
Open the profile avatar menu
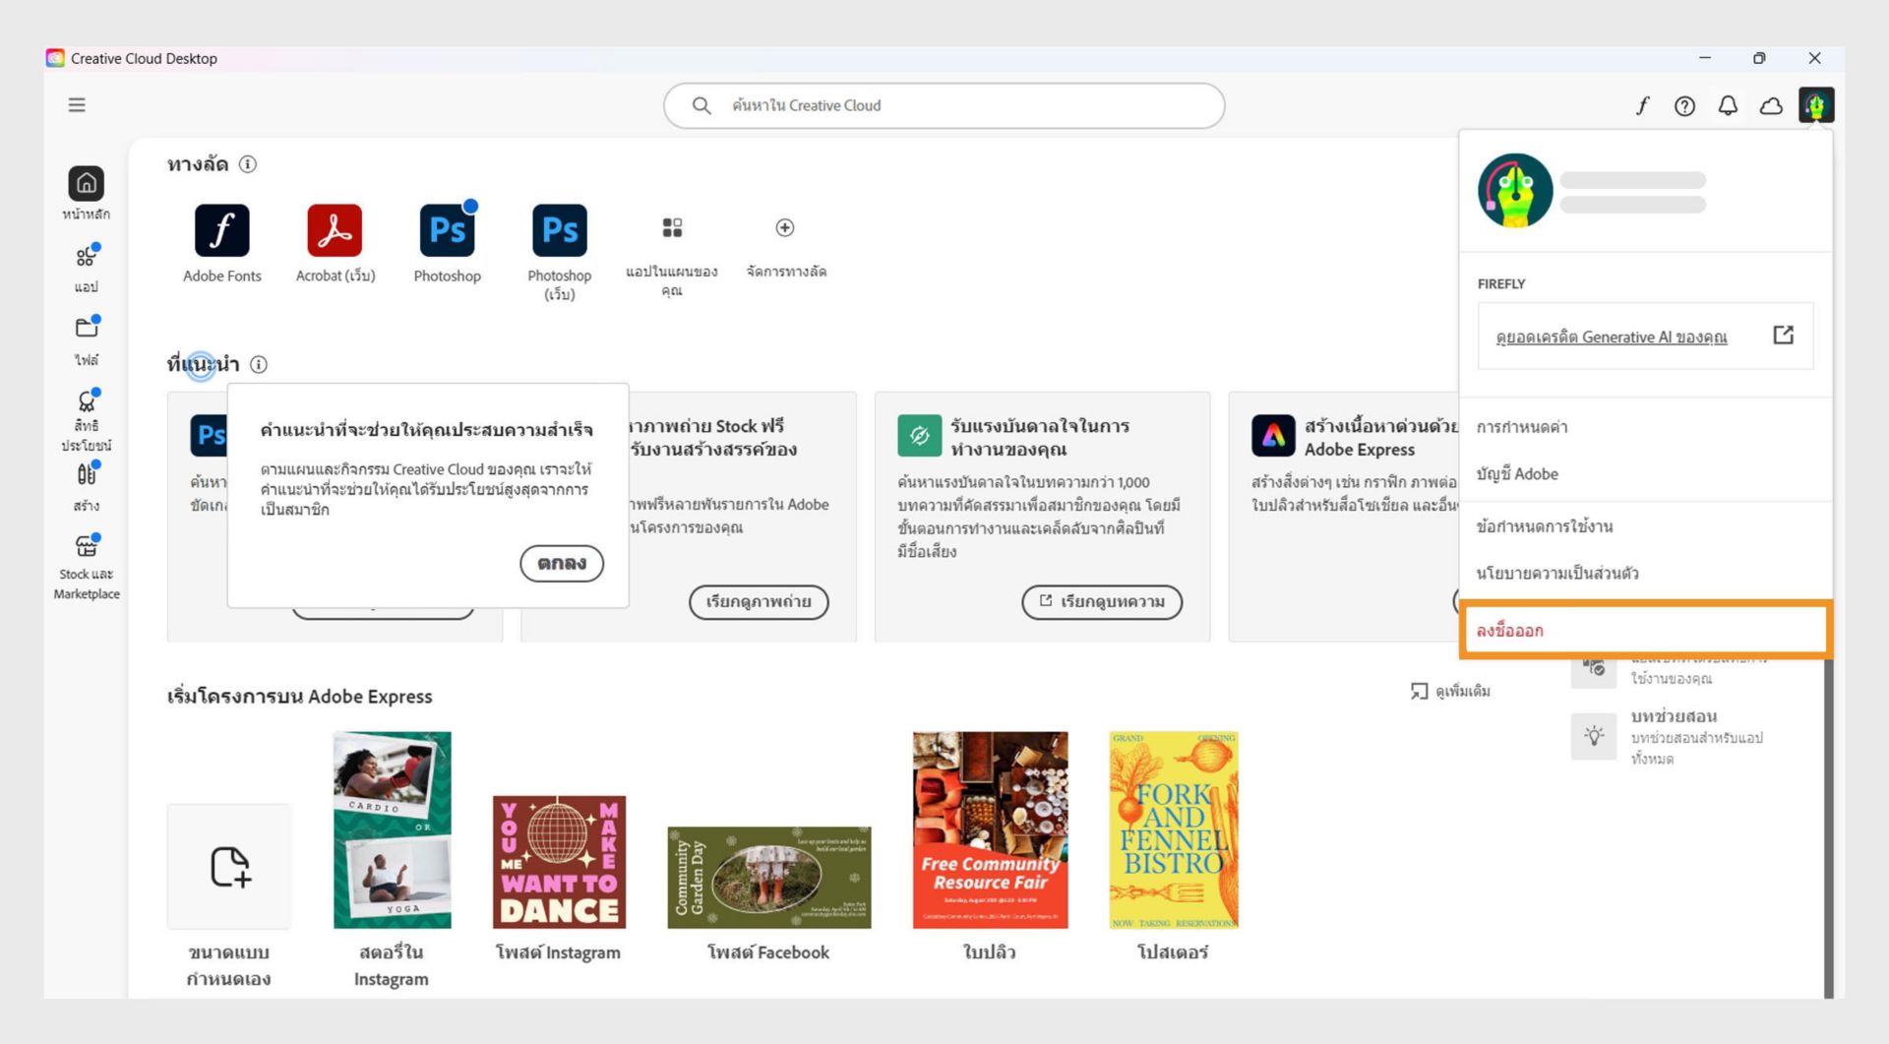point(1816,105)
